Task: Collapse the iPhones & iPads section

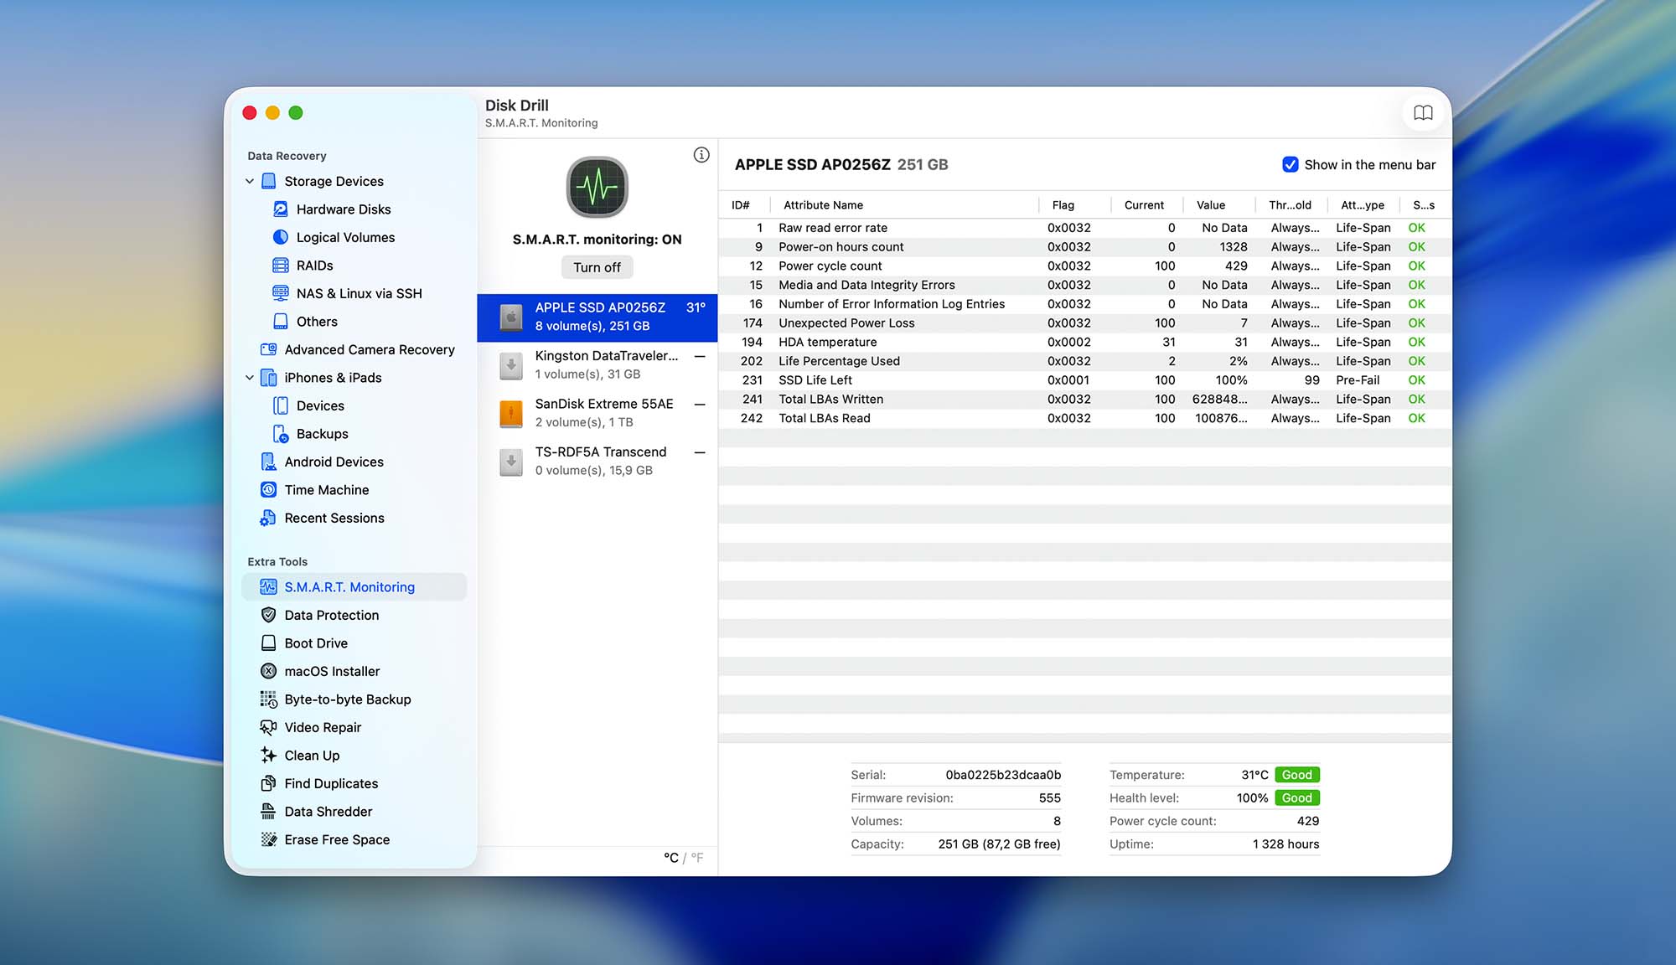Action: [x=249, y=377]
